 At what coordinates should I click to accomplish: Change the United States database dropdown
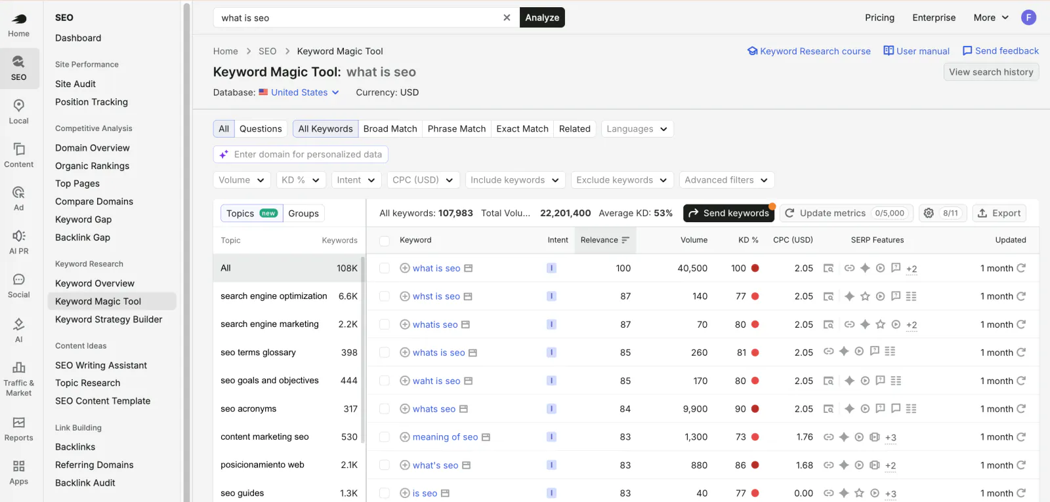tap(299, 92)
